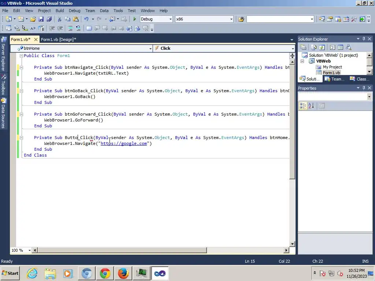Click Refresh in Solution Explorer toolbar
The width and height of the screenshot is (375, 281).
tap(322, 47)
